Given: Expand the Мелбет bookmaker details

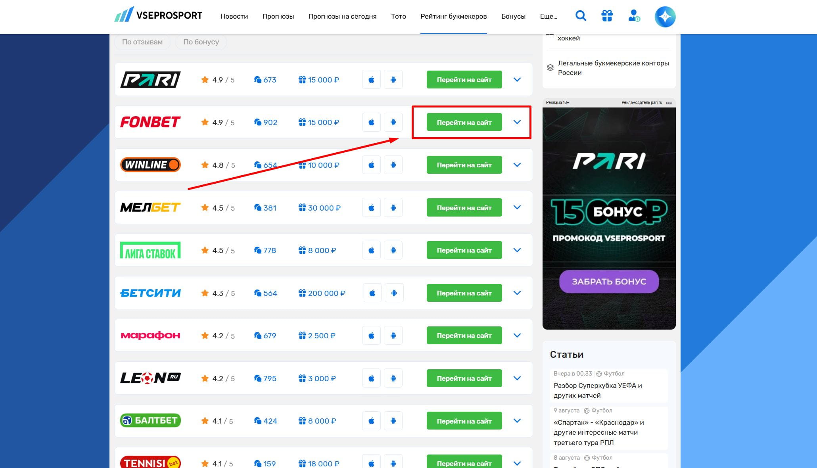Looking at the screenshot, I should coord(517,207).
